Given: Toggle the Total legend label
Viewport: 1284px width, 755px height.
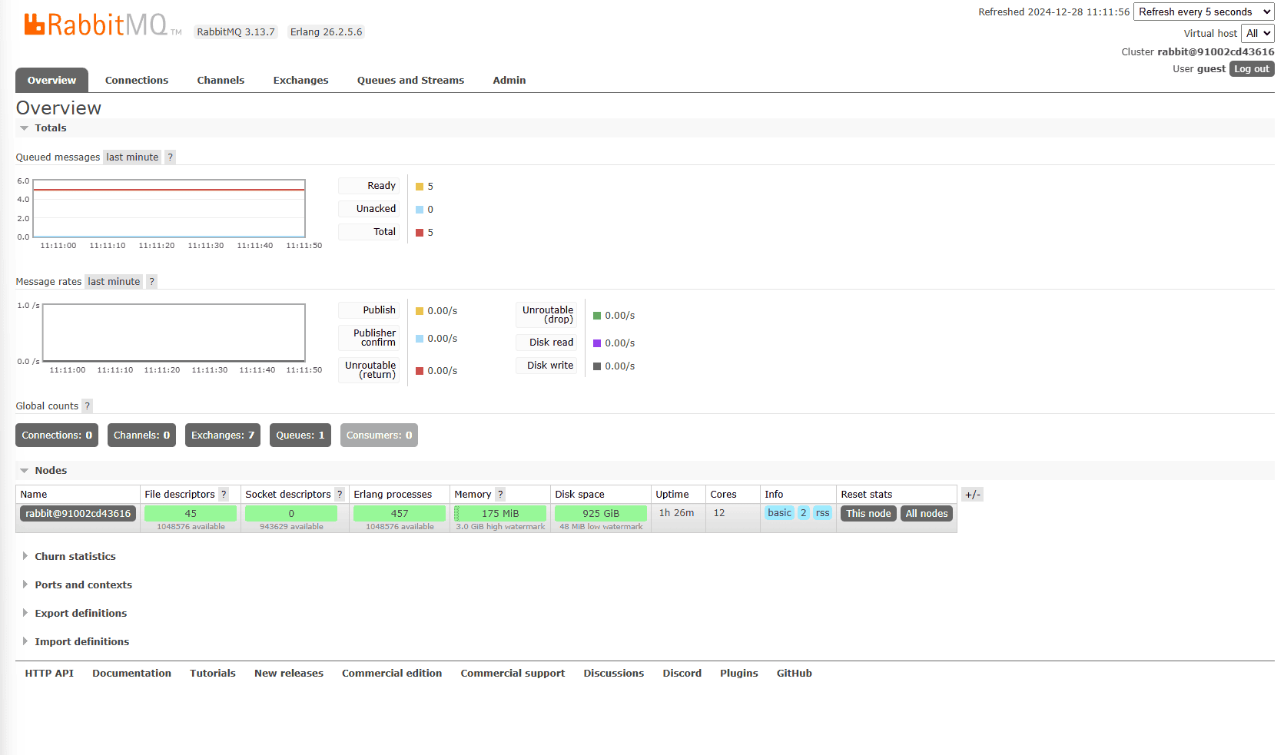Looking at the screenshot, I should (x=369, y=231).
